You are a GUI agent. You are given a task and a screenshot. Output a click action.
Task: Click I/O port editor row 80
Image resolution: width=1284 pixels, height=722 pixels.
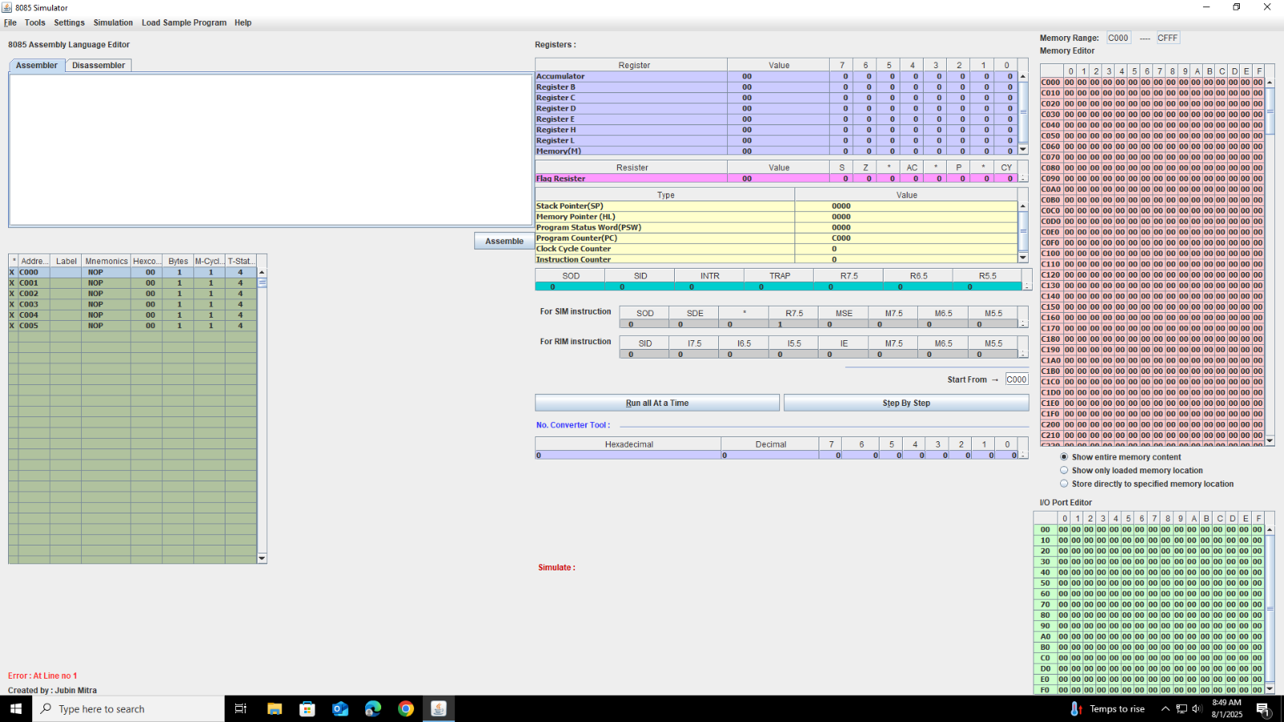1149,615
